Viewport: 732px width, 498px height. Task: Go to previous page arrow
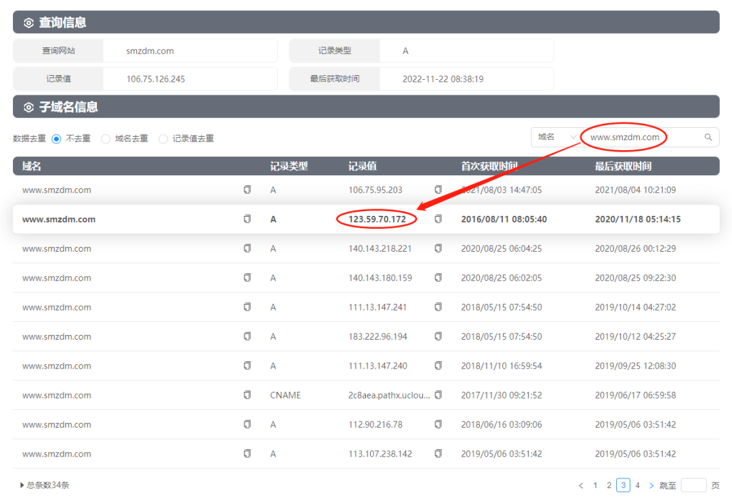pyautogui.click(x=581, y=485)
